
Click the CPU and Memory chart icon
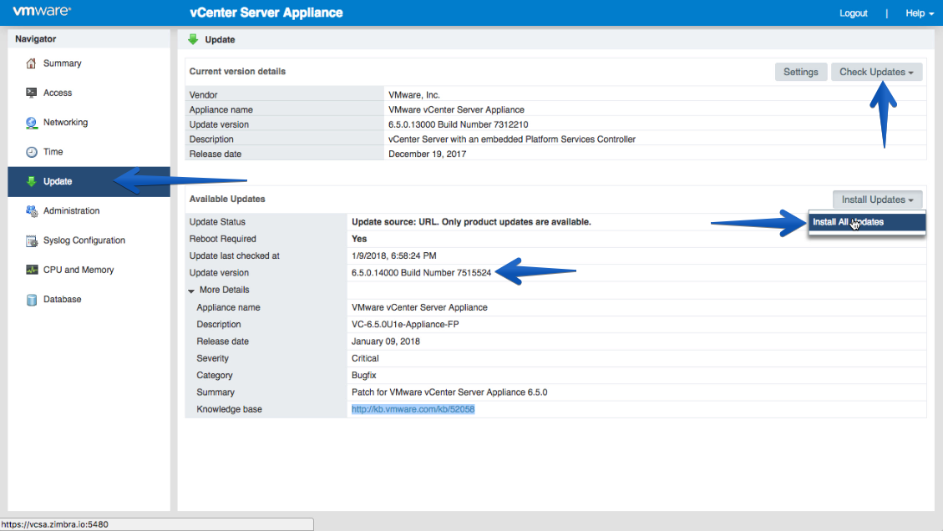tap(31, 270)
